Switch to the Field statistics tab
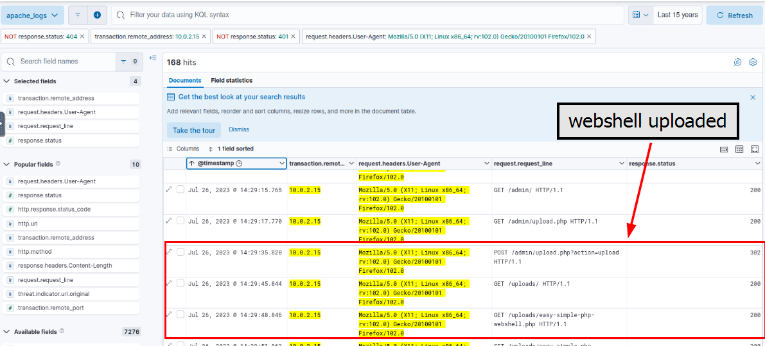This screenshot has height=346, width=765. pos(231,81)
